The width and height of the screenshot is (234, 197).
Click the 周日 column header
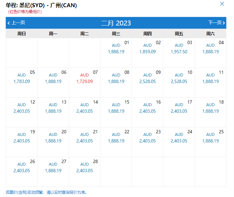22,34
